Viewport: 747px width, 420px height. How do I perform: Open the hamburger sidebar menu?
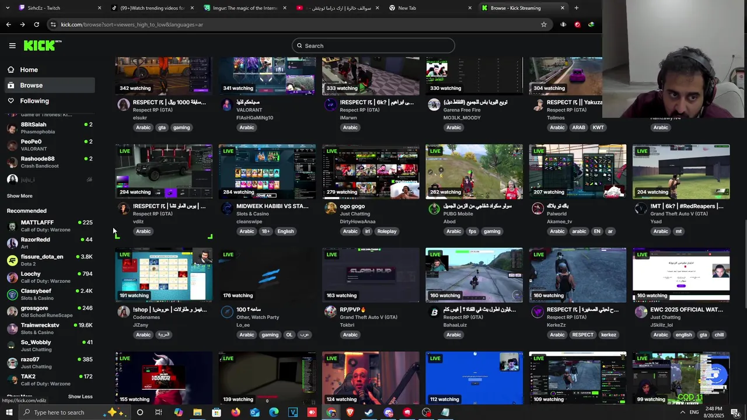[12, 45]
